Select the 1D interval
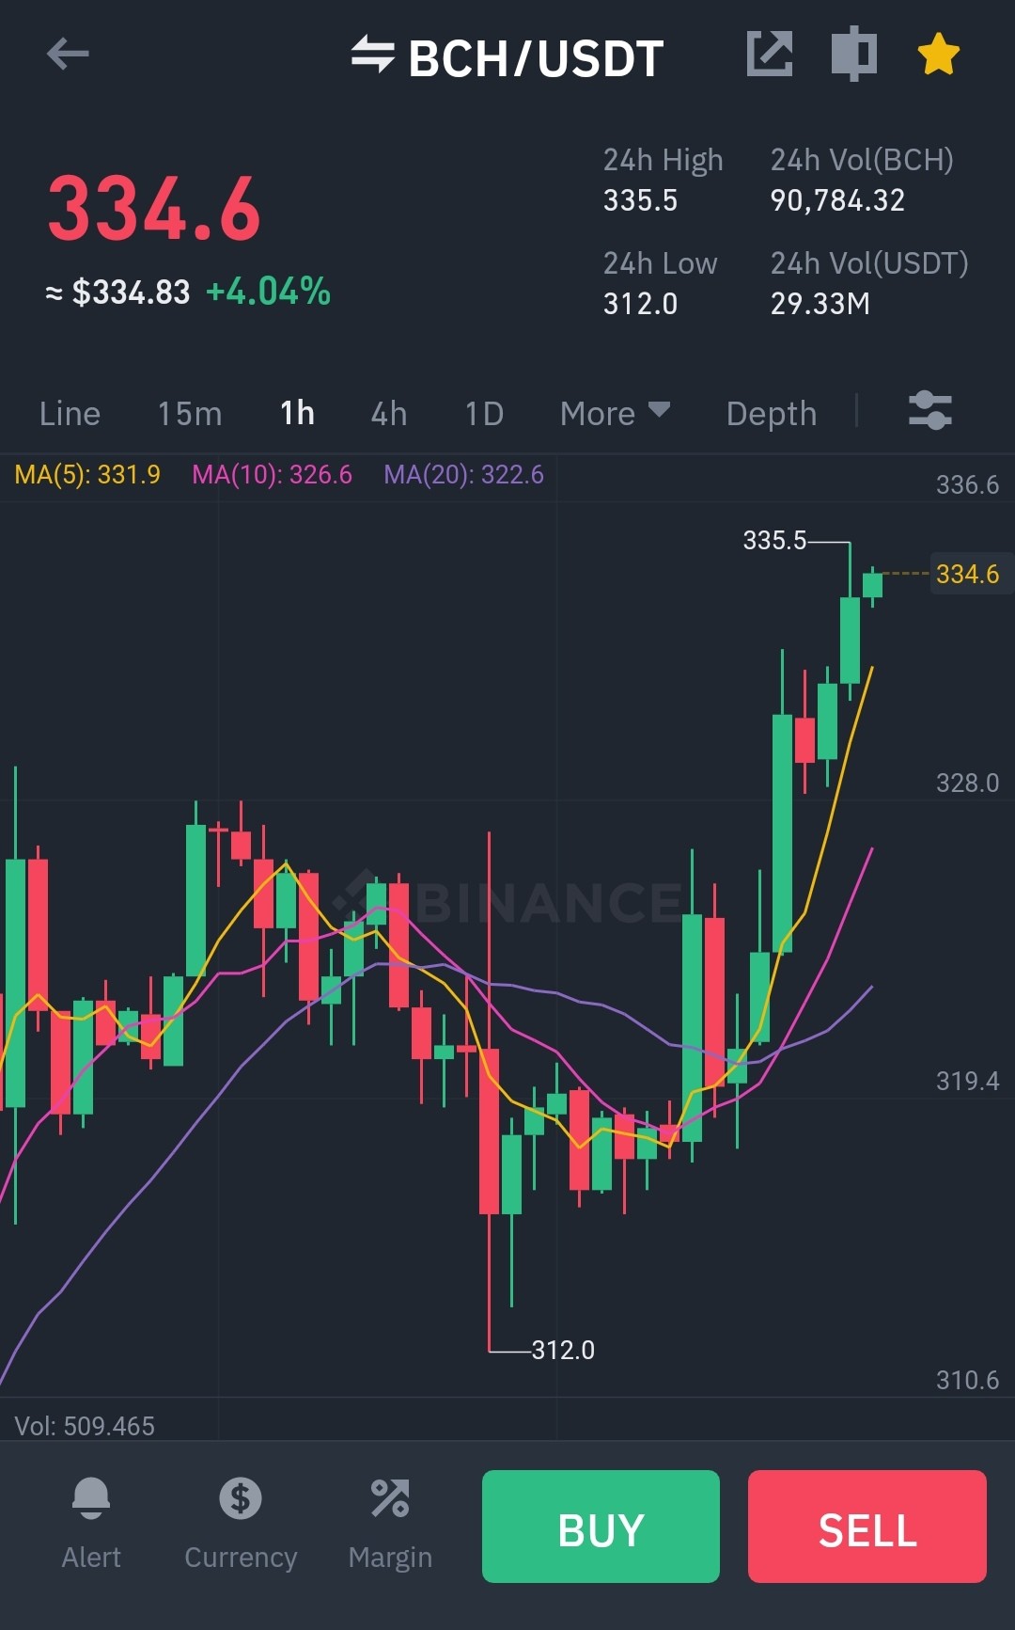The width and height of the screenshot is (1015, 1630). [484, 413]
